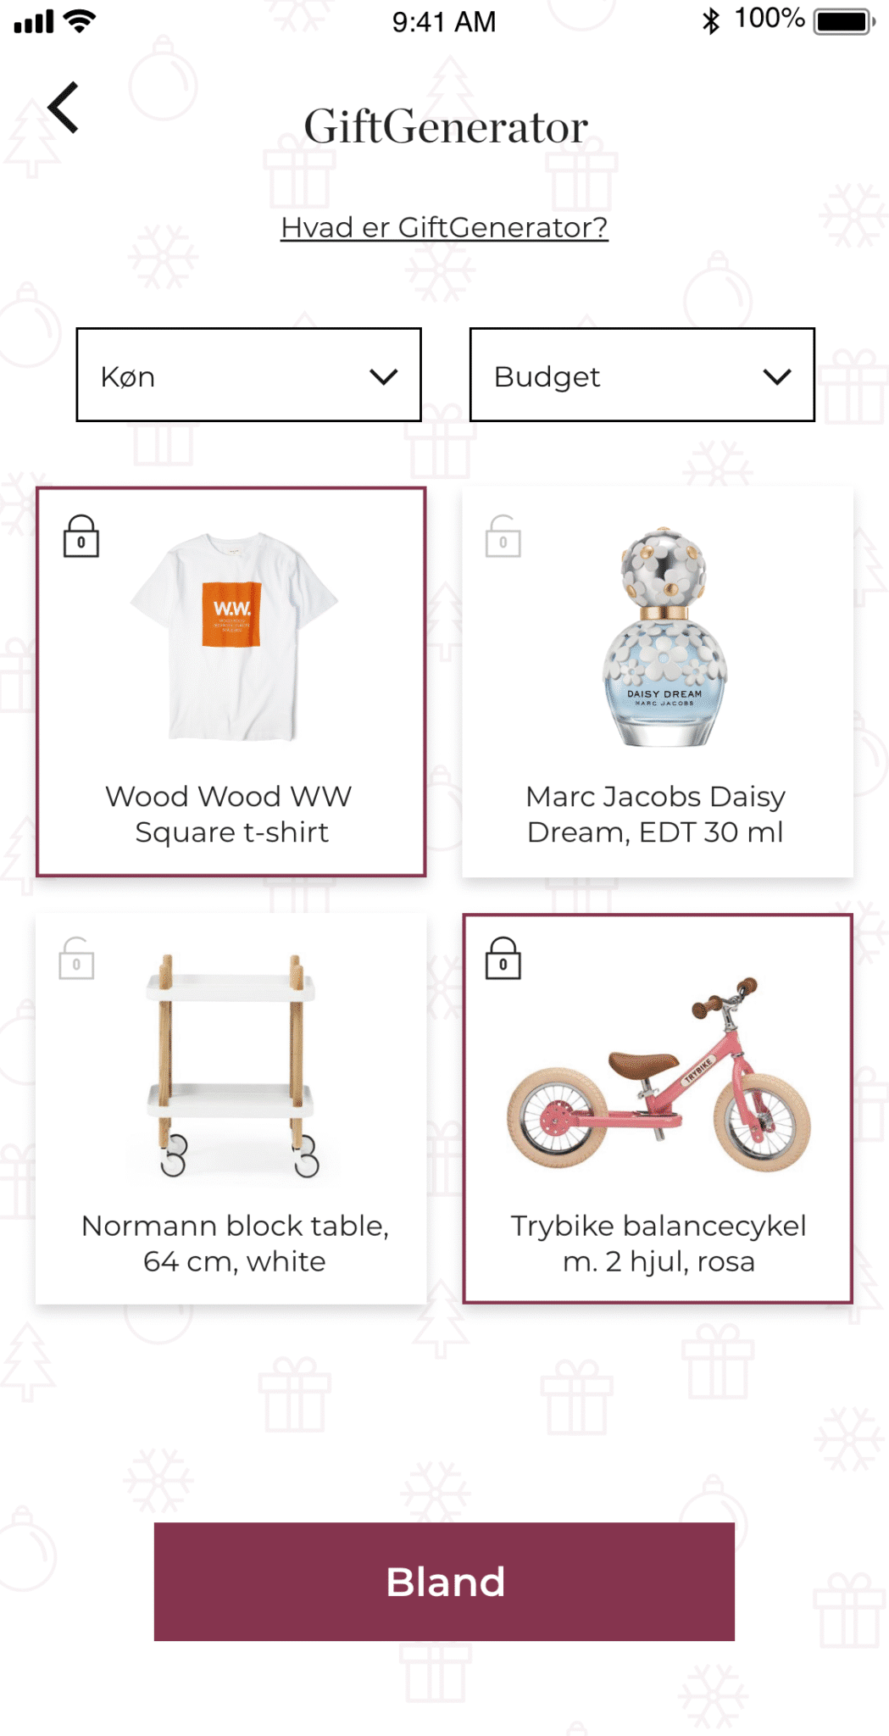Tap the Bluetooth icon in status bar
The height and width of the screenshot is (1736, 889).
pos(710,21)
